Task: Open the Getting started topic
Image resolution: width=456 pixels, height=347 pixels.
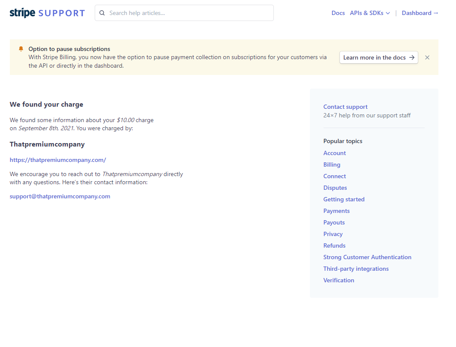Action: point(344,199)
